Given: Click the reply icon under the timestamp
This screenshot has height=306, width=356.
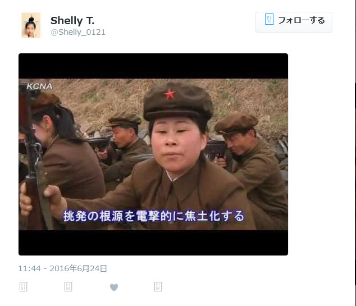Looking at the screenshot, I should (x=24, y=287).
